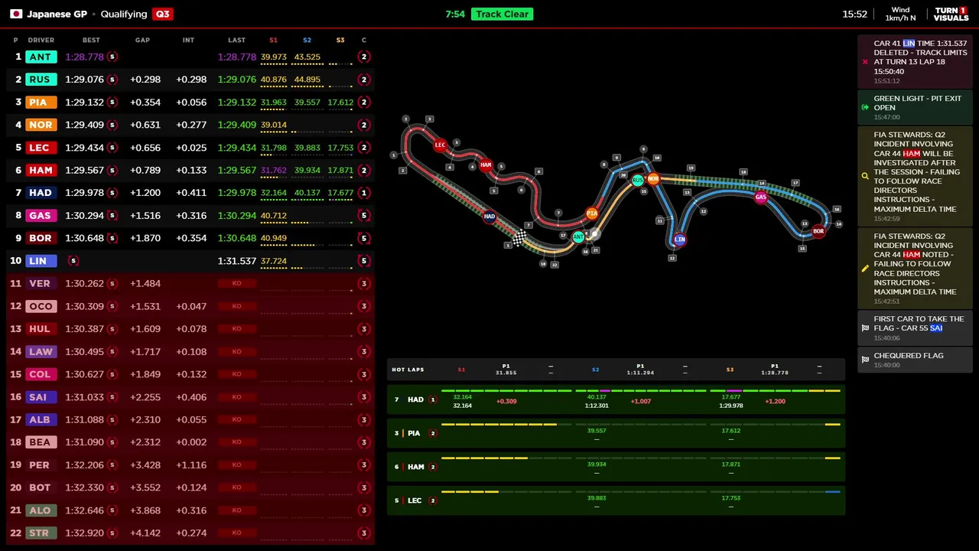This screenshot has width=979, height=551.
Task: Click the S3 column header in timing table
Action: click(x=340, y=40)
